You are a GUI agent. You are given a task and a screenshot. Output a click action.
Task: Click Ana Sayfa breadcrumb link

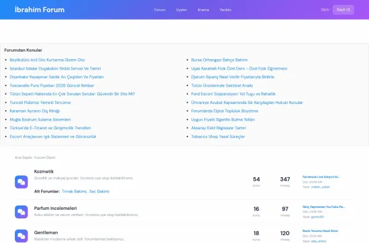[x=23, y=157]
